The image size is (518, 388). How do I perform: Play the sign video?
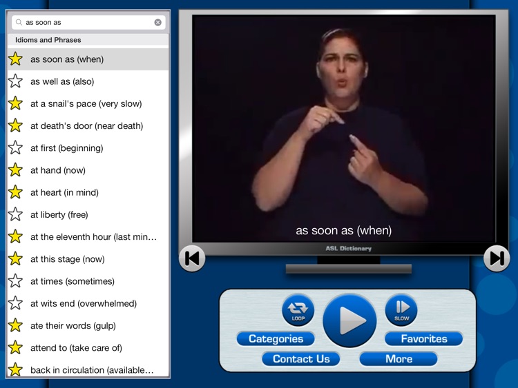(349, 320)
